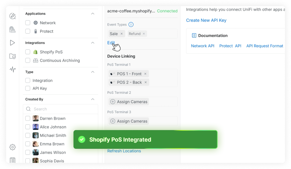Tick the API Key type checkbox
291x169 pixels.
pos(28,88)
